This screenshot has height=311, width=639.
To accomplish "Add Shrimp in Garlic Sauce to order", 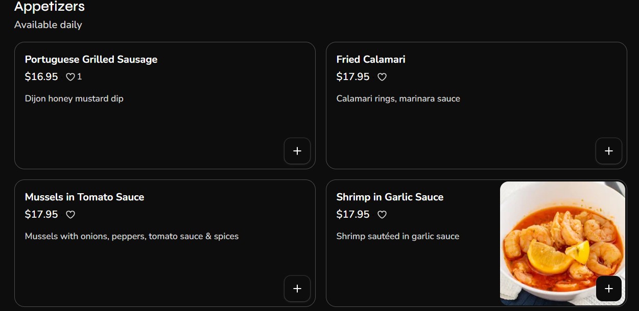I will point(608,289).
